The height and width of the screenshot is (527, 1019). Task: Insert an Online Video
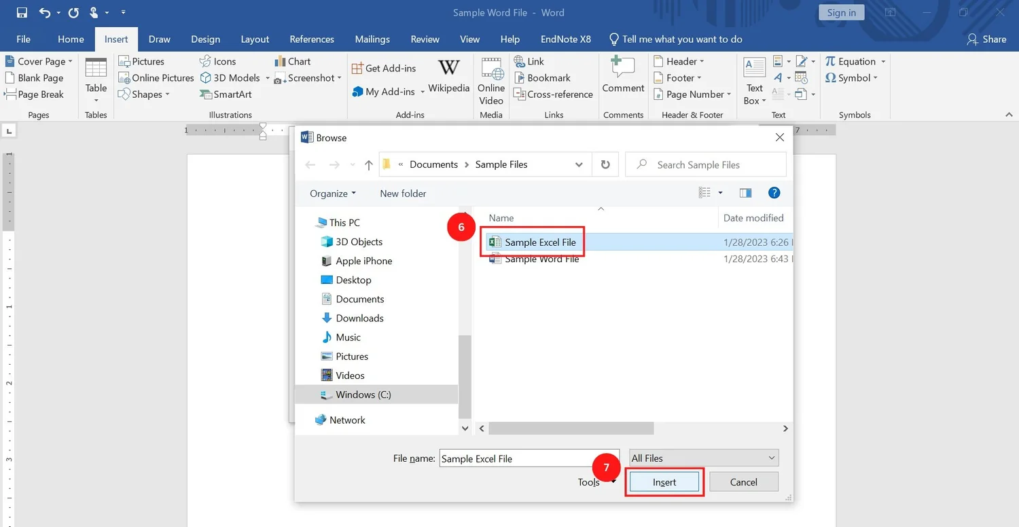(x=490, y=78)
